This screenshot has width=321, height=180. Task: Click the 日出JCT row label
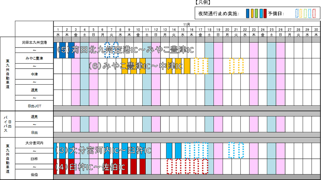click(x=34, y=106)
